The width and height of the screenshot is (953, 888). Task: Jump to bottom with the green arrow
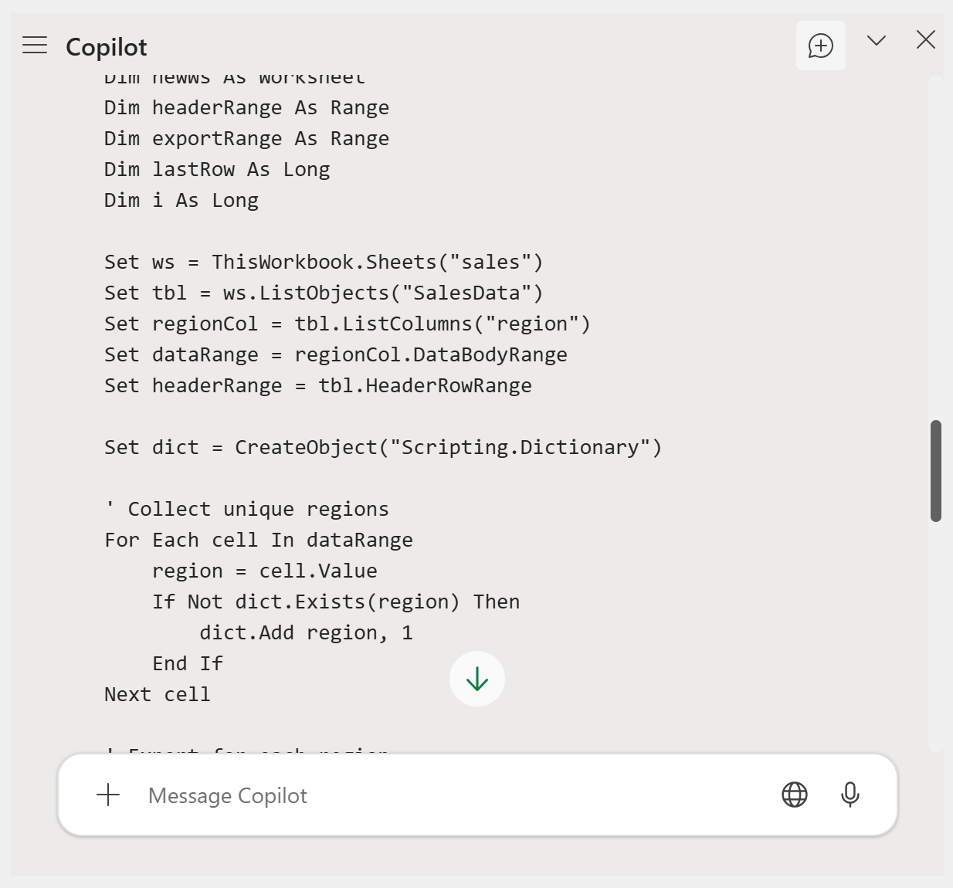coord(477,679)
